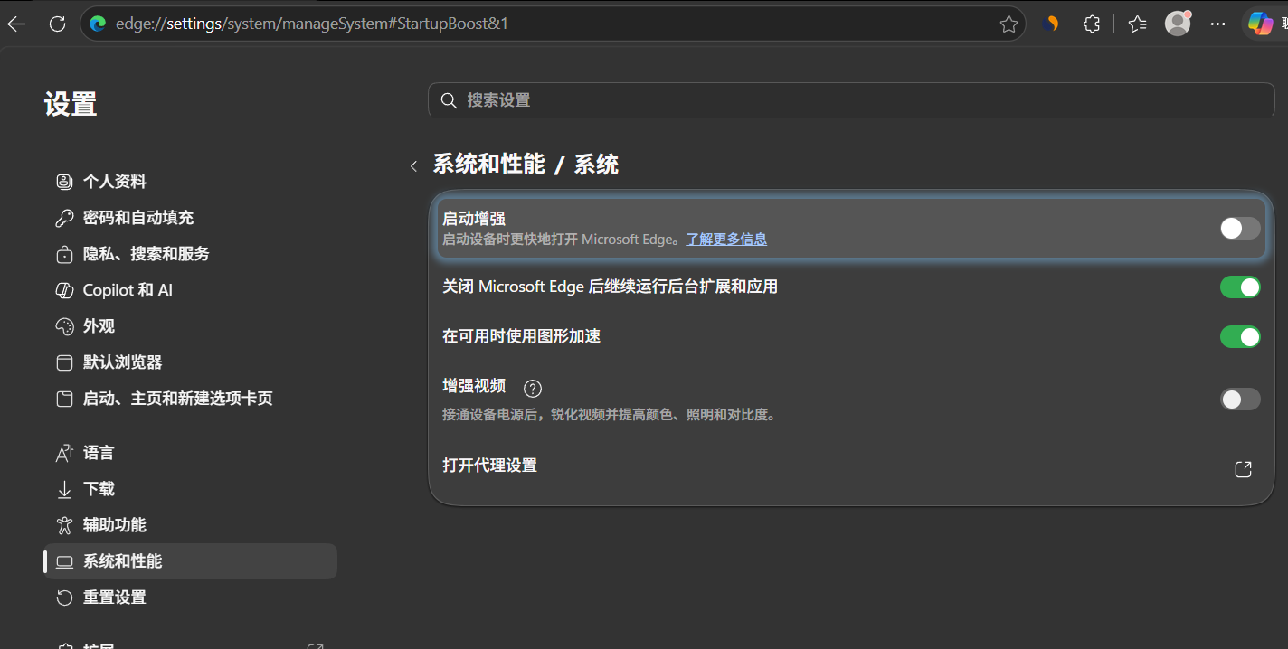
Task: Click the language icon beside 语言
Action: coord(64,453)
